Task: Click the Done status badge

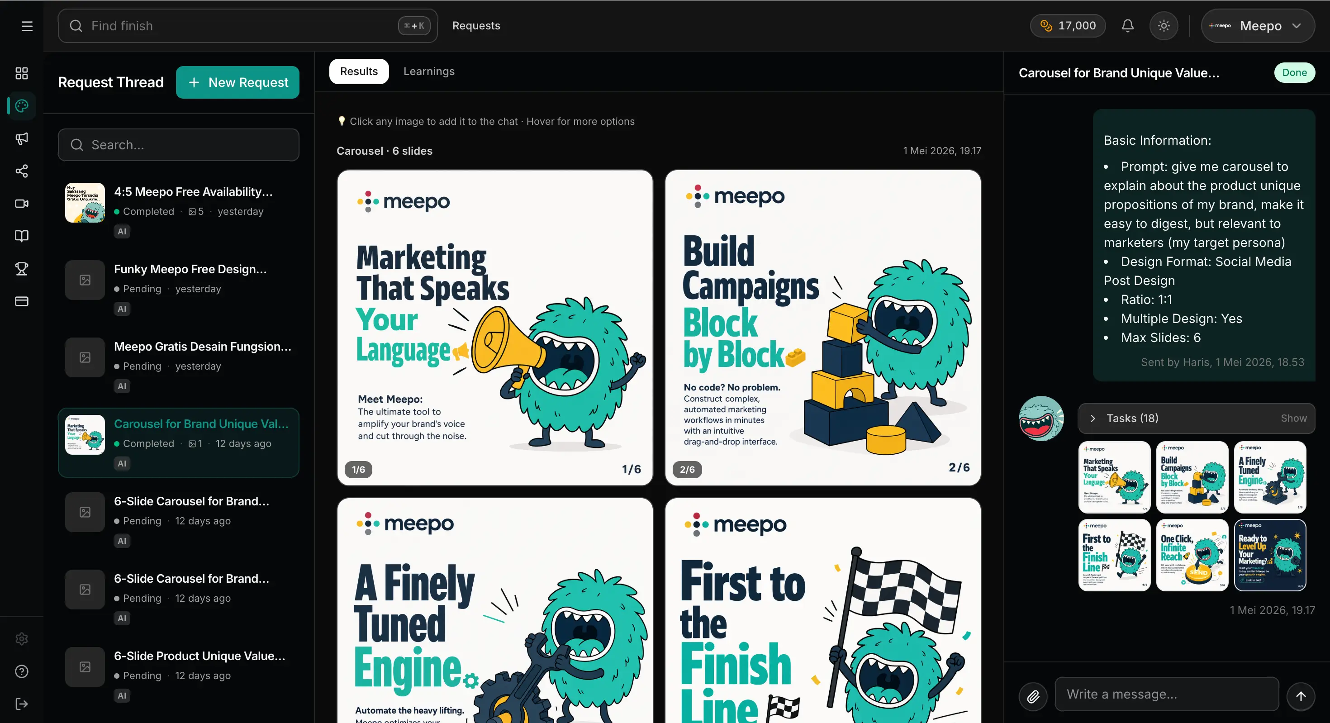Action: 1294,73
